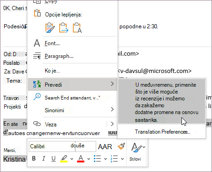Click the v-davsul@microsoft.com address text
The height and width of the screenshot is (172, 212).
(x=155, y=71)
